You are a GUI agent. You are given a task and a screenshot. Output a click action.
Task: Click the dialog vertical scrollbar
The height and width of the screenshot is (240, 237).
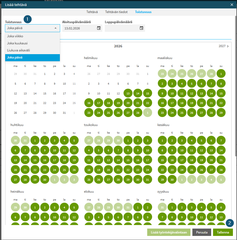(236, 86)
